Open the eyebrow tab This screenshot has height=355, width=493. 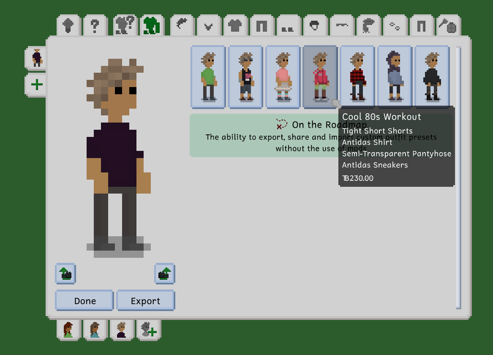pos(341,26)
